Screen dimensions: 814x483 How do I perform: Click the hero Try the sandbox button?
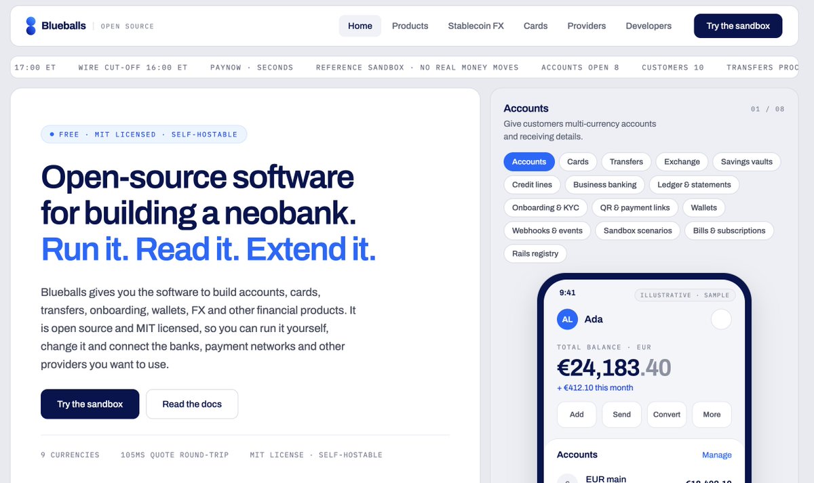(90, 404)
